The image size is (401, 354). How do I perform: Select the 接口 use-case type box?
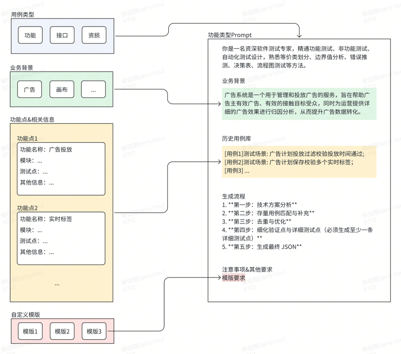62,36
